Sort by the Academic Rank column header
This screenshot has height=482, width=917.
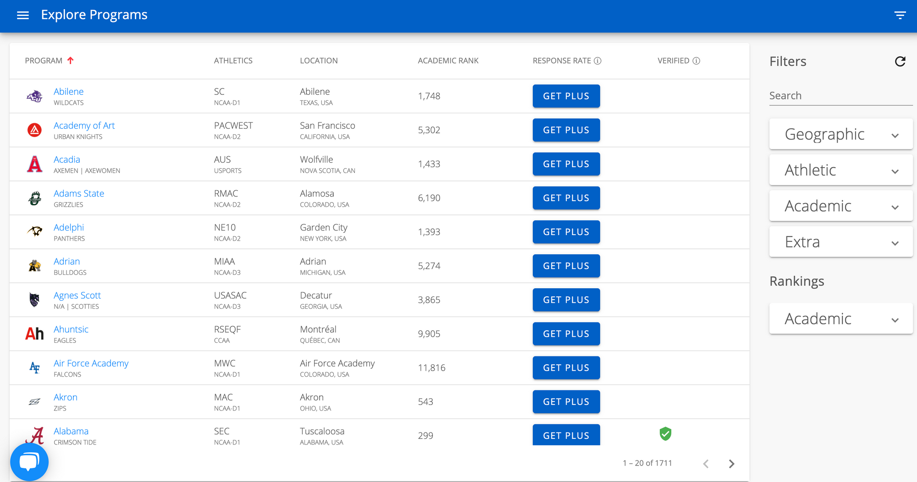point(448,60)
